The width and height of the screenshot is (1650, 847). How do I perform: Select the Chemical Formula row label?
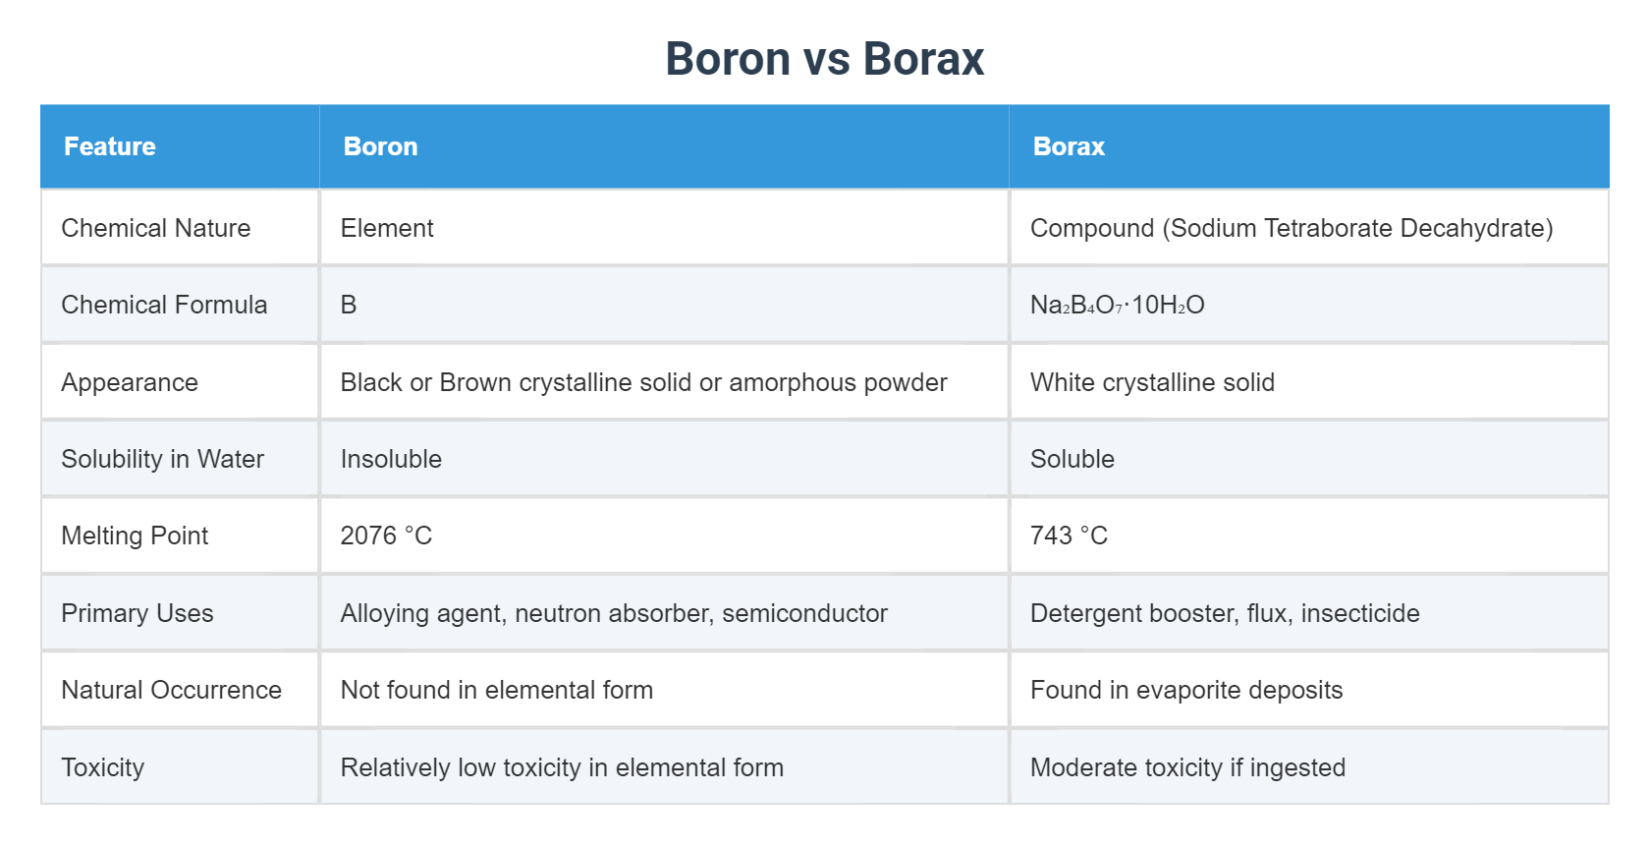[x=164, y=305]
